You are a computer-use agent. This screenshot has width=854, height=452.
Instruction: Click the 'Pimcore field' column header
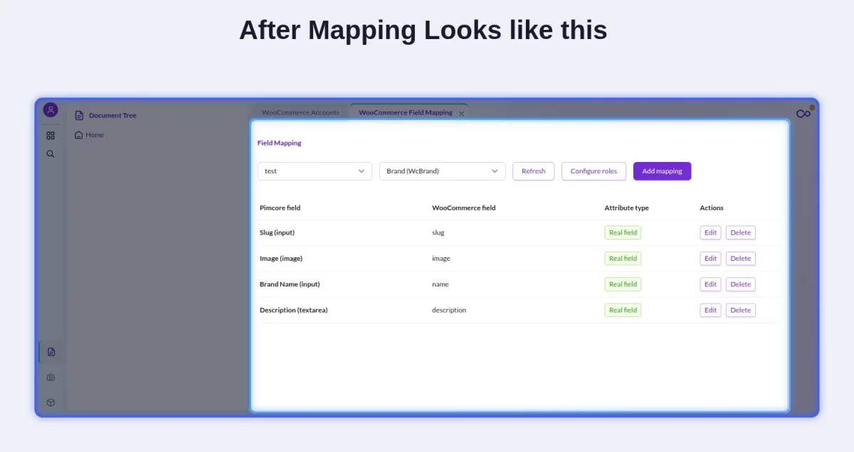point(280,208)
